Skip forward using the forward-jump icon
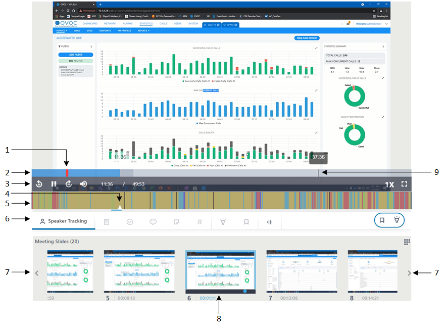444x329 pixels. 69,184
